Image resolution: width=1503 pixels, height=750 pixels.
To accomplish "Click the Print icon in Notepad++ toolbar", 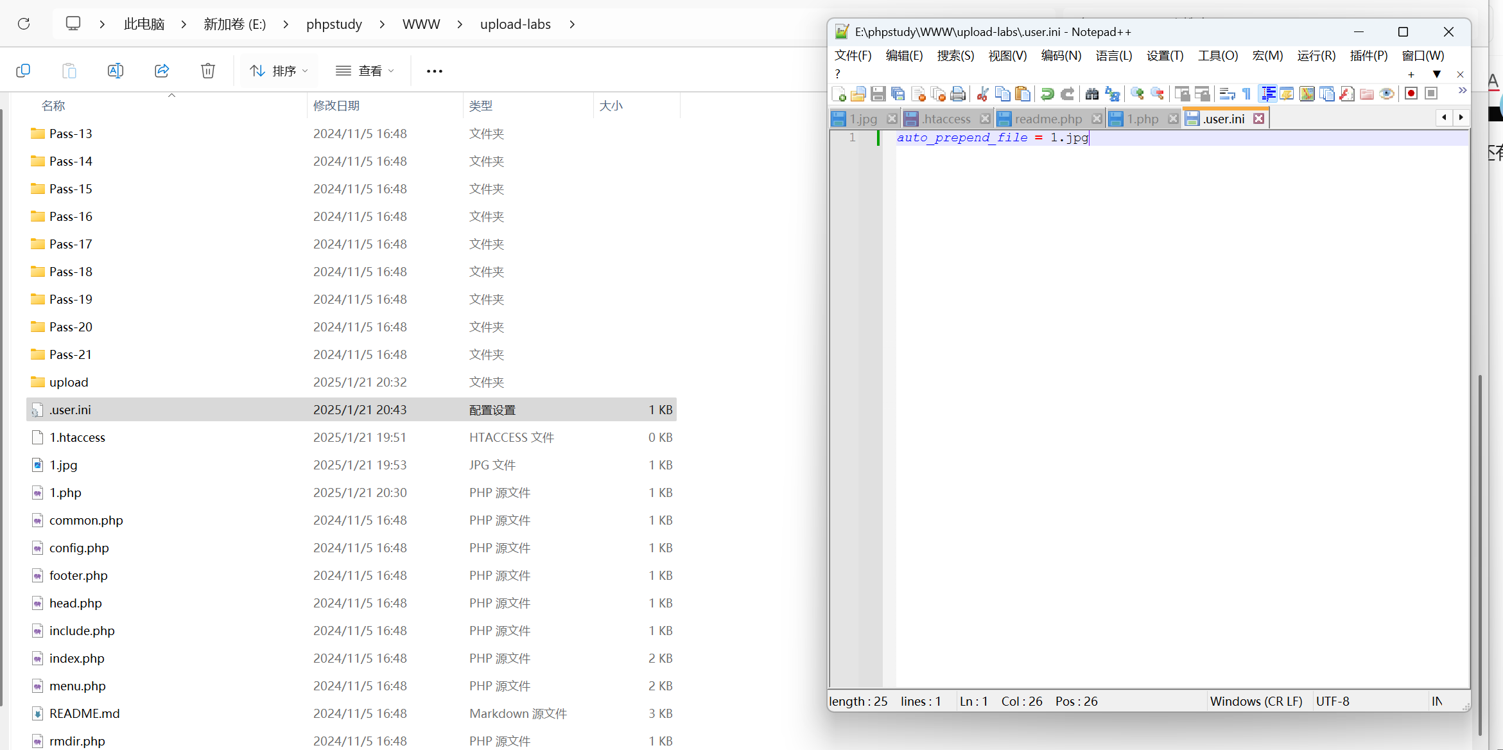I will click(958, 94).
